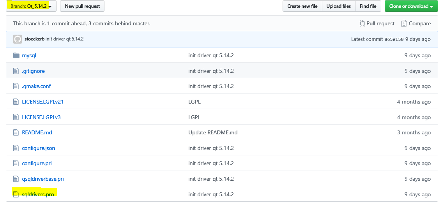The image size is (442, 206).
Task: Open the LICENSE.LGPLv21 file
Action: [43, 102]
